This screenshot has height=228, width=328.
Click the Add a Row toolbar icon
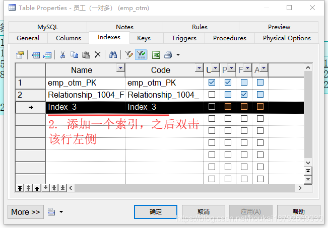pyautogui.click(x=47, y=55)
